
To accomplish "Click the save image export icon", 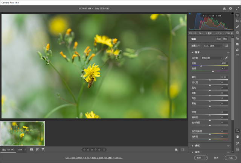I will tap(225, 8).
